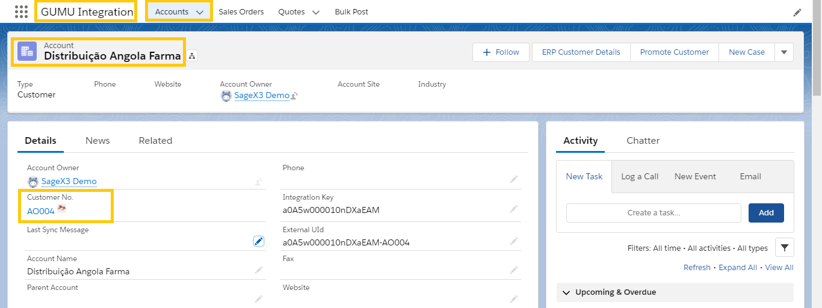Edit the Phone field pencil icon
Image resolution: width=822 pixels, height=308 pixels.
click(514, 179)
